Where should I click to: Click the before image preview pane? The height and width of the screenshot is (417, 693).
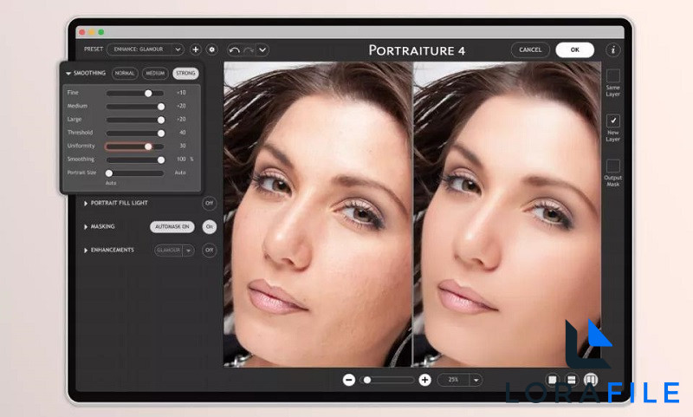pos(318,214)
